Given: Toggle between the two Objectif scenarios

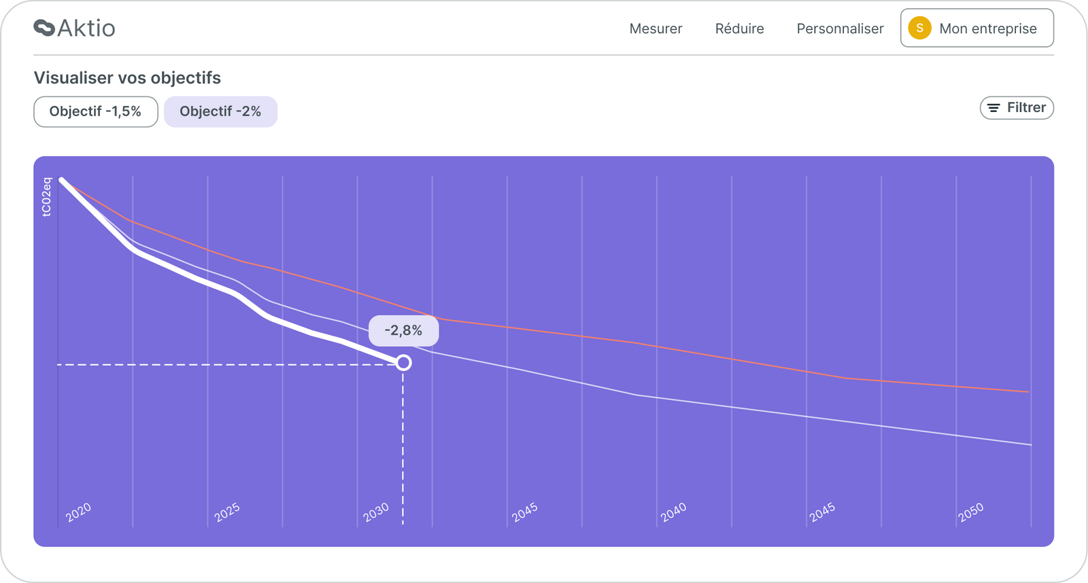Looking at the screenshot, I should tap(95, 111).
